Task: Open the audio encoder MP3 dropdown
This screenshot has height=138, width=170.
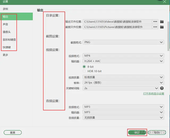Action: (123, 112)
